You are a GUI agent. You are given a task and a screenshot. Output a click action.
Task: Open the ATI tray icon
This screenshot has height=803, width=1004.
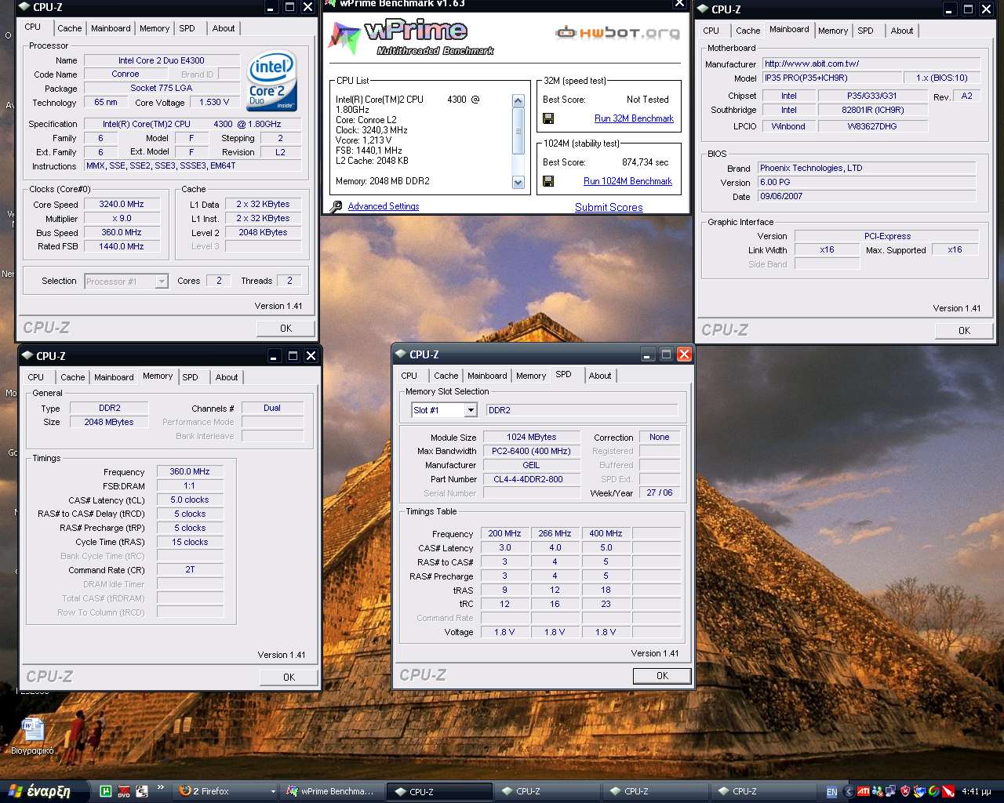[x=864, y=792]
